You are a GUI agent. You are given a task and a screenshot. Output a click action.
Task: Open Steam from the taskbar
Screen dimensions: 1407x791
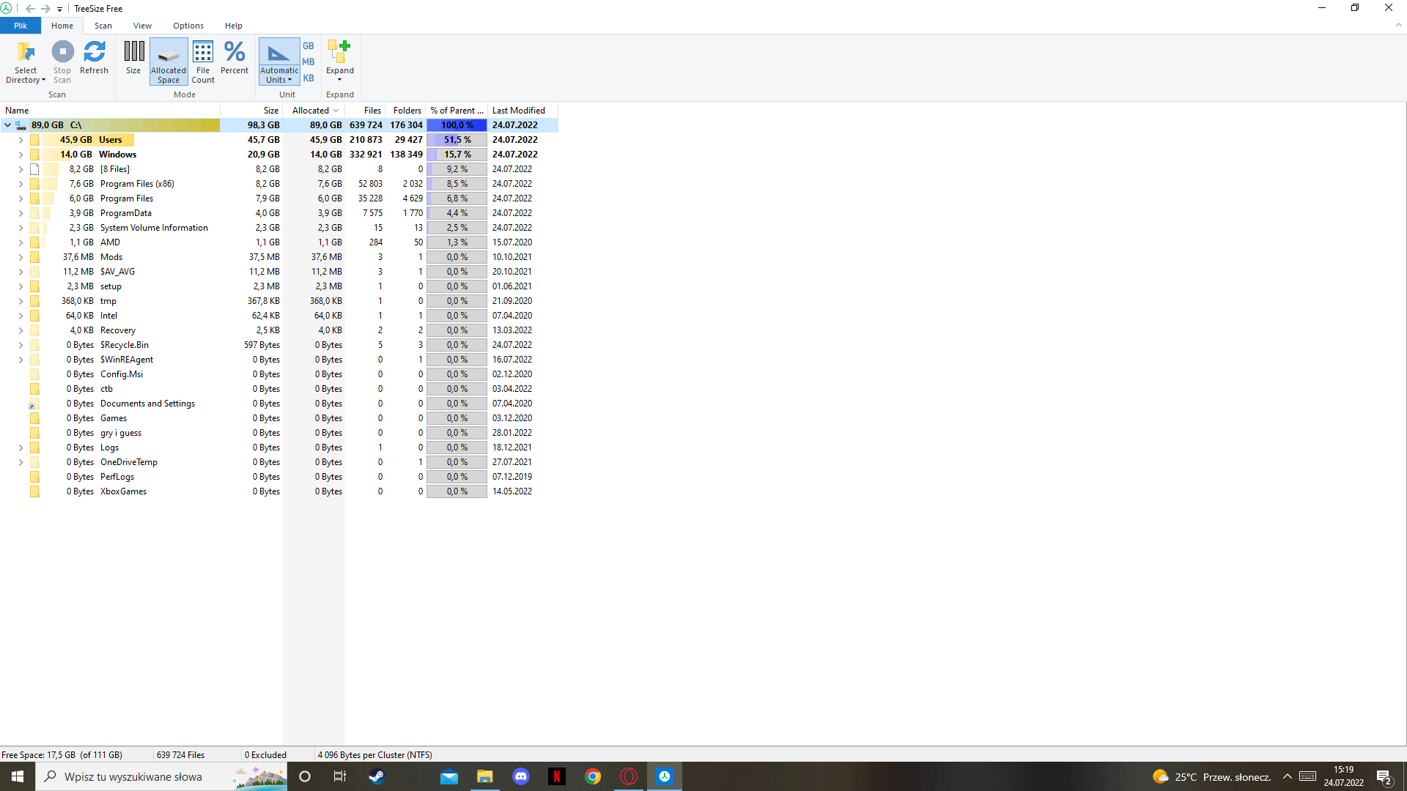point(377,776)
